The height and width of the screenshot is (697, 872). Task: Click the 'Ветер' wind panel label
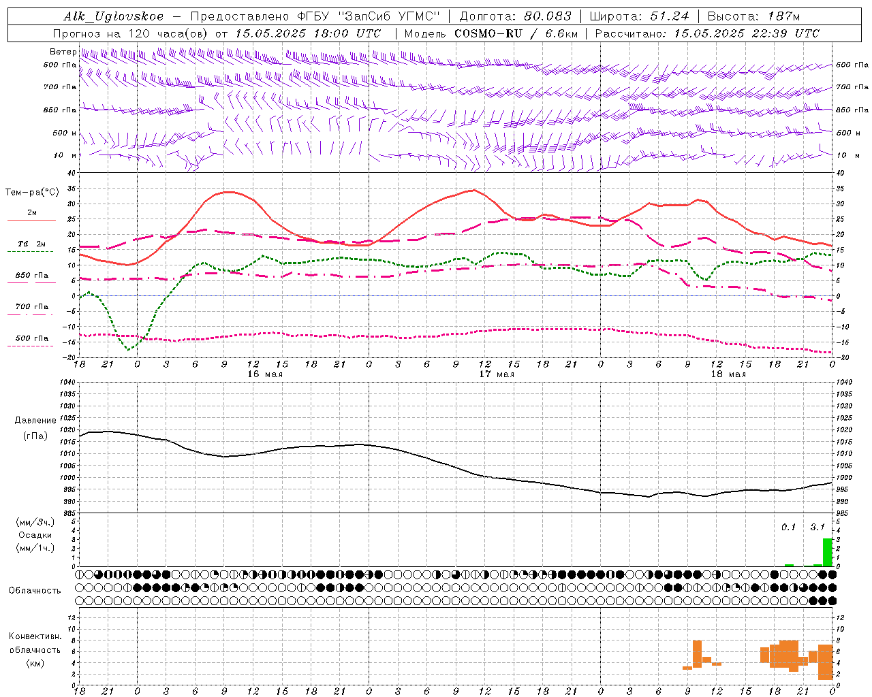point(63,52)
